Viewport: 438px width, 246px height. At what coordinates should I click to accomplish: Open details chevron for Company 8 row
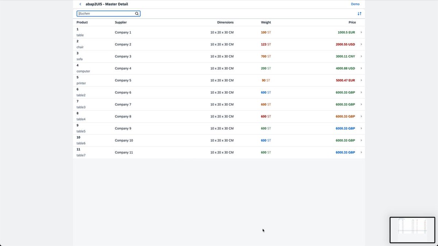[x=361, y=116]
